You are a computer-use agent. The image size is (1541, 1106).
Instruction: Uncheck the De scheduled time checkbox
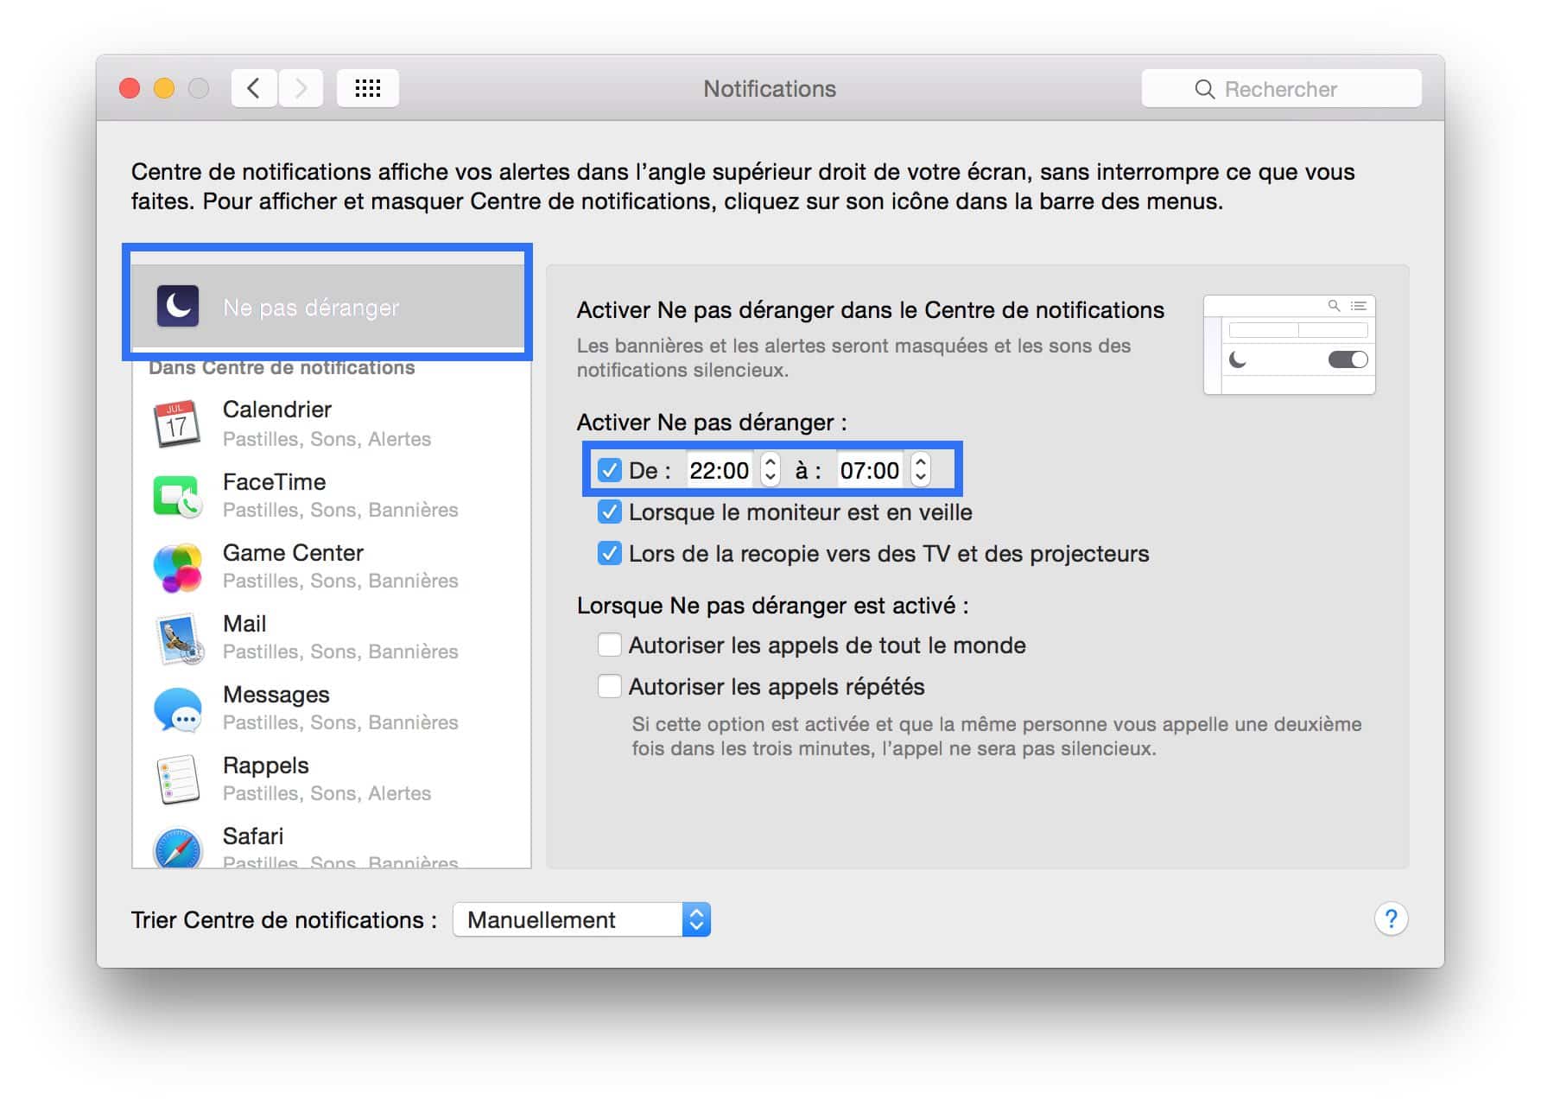click(x=610, y=470)
